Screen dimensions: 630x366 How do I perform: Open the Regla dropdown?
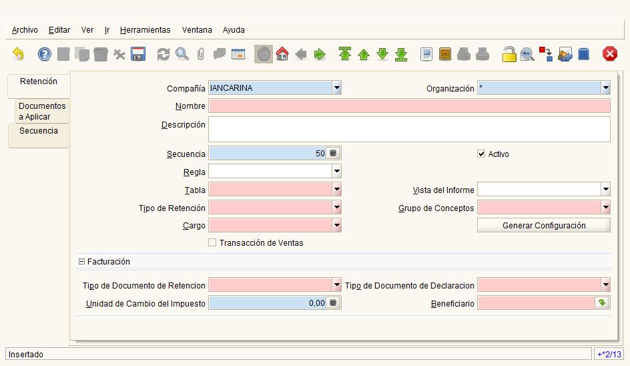337,172
